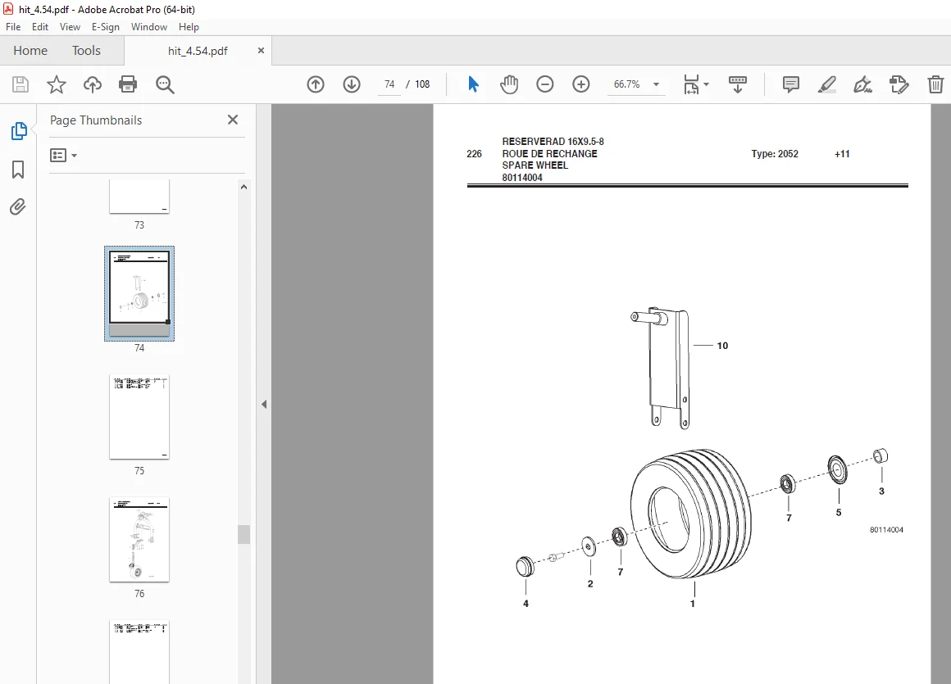Image resolution: width=951 pixels, height=684 pixels.
Task: Click the 'ROUE DE RECHANGE' text
Action: (549, 154)
